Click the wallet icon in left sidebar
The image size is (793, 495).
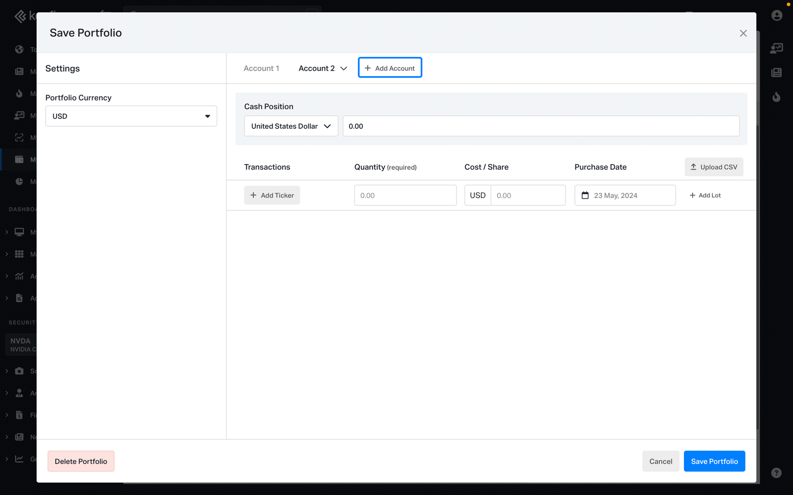pyautogui.click(x=19, y=159)
